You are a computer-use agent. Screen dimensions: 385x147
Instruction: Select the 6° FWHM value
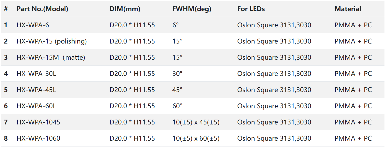pyautogui.click(x=176, y=25)
